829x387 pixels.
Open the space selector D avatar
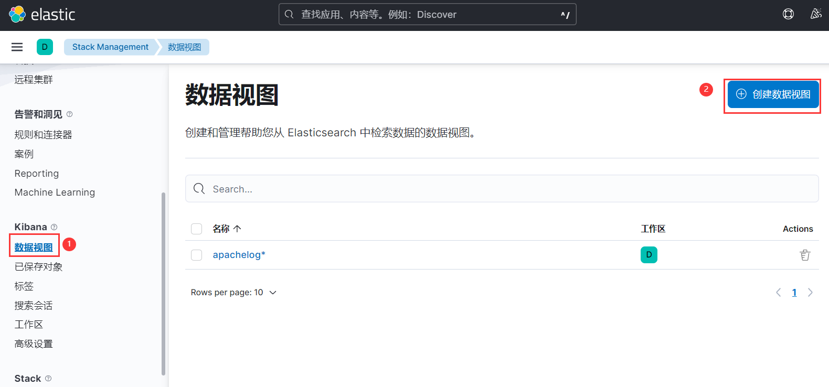(x=45, y=47)
